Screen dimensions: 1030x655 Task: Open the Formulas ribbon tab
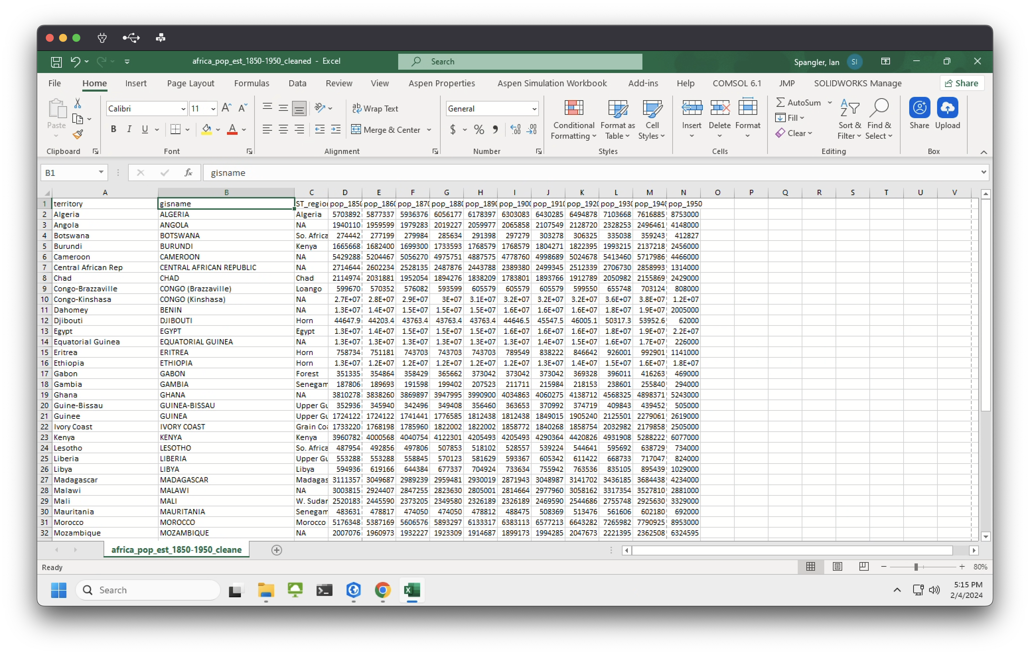tap(252, 83)
